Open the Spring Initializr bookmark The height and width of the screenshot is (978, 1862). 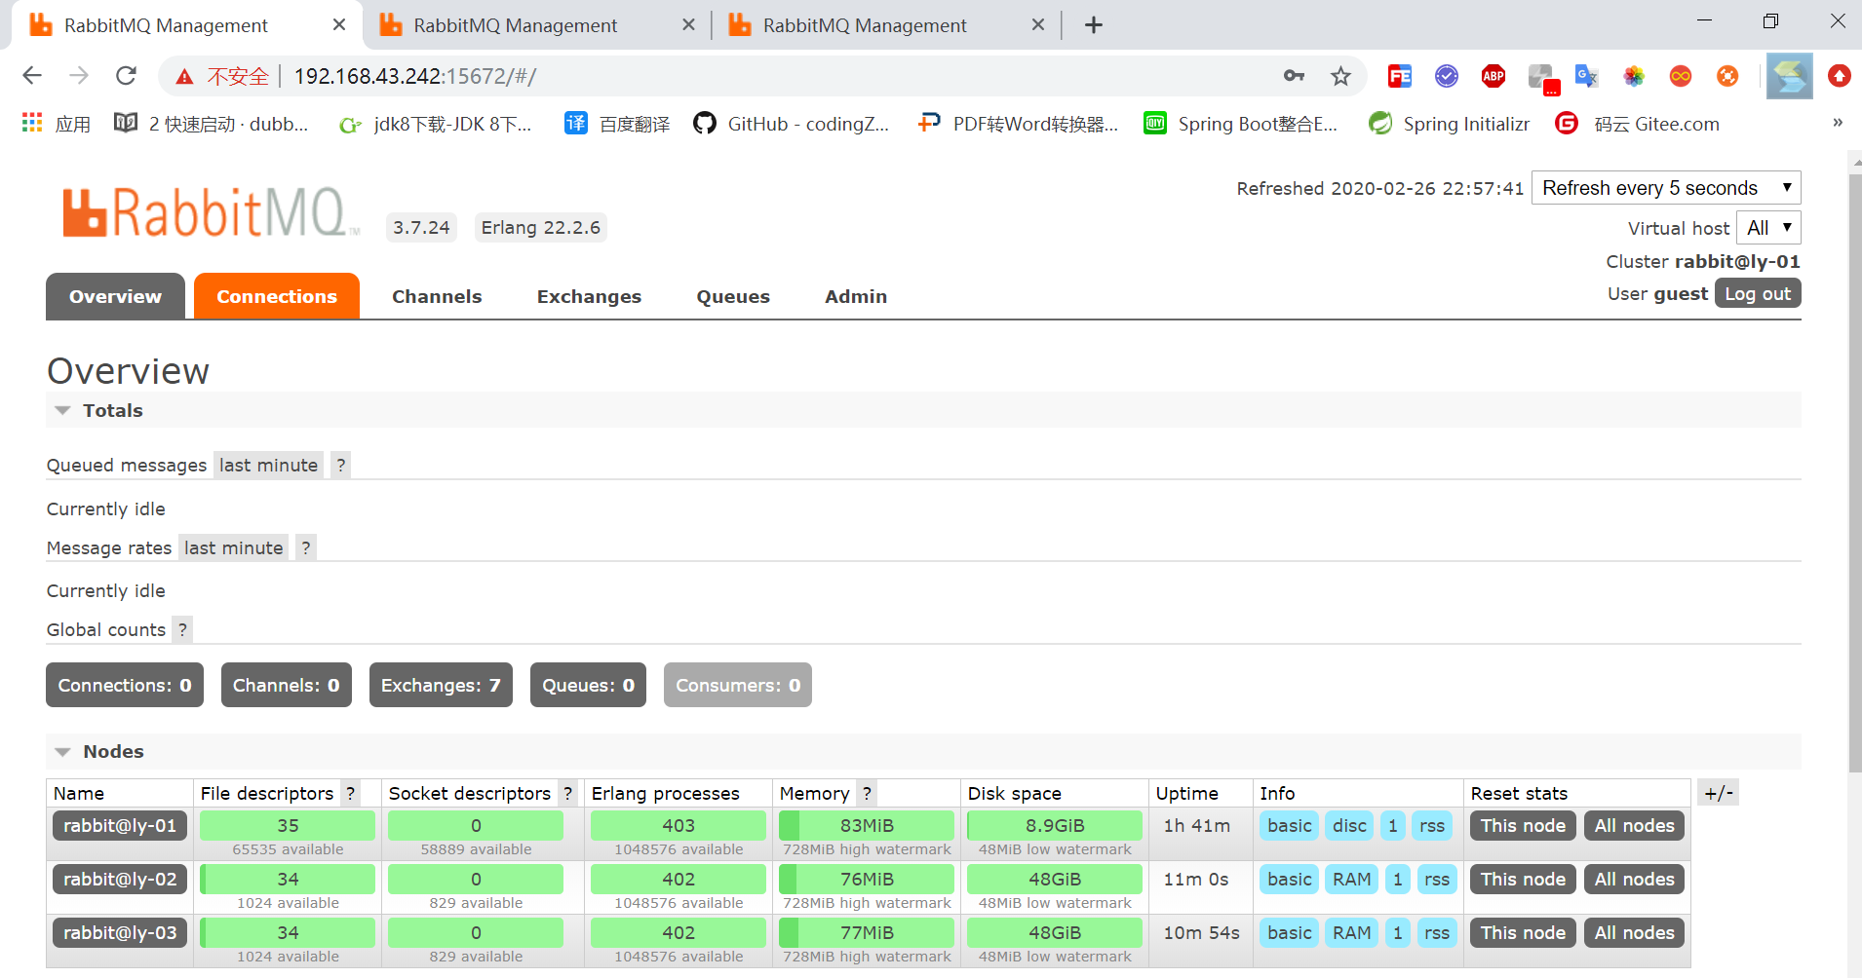pyautogui.click(x=1449, y=124)
